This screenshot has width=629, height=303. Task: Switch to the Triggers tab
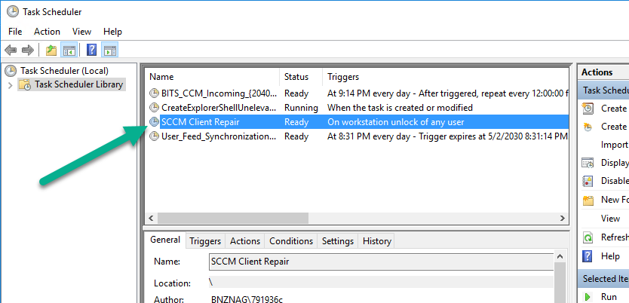point(205,241)
